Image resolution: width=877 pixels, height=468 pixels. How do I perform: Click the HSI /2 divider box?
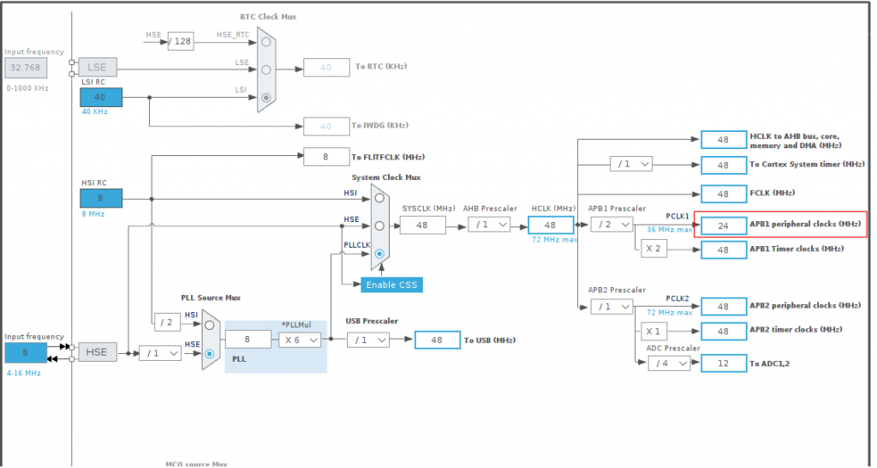tap(167, 322)
